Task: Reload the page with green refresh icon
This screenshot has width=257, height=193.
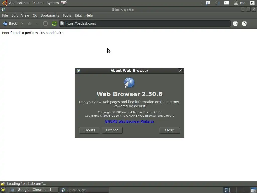Action: (54, 24)
